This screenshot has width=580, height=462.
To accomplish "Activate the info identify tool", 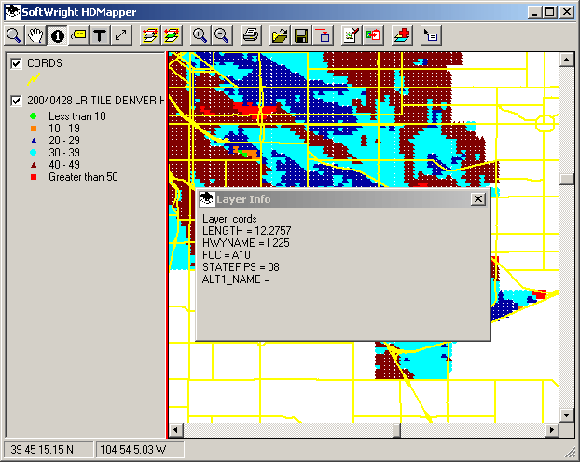I will pyautogui.click(x=57, y=35).
